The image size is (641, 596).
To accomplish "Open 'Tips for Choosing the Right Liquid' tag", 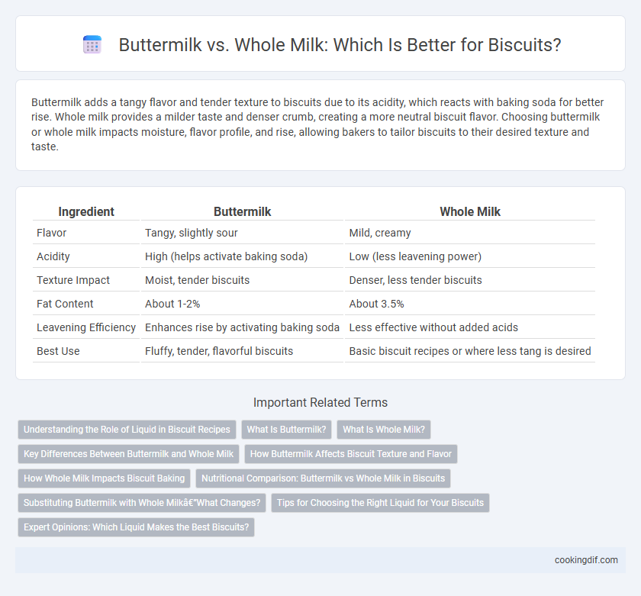I will [380, 503].
